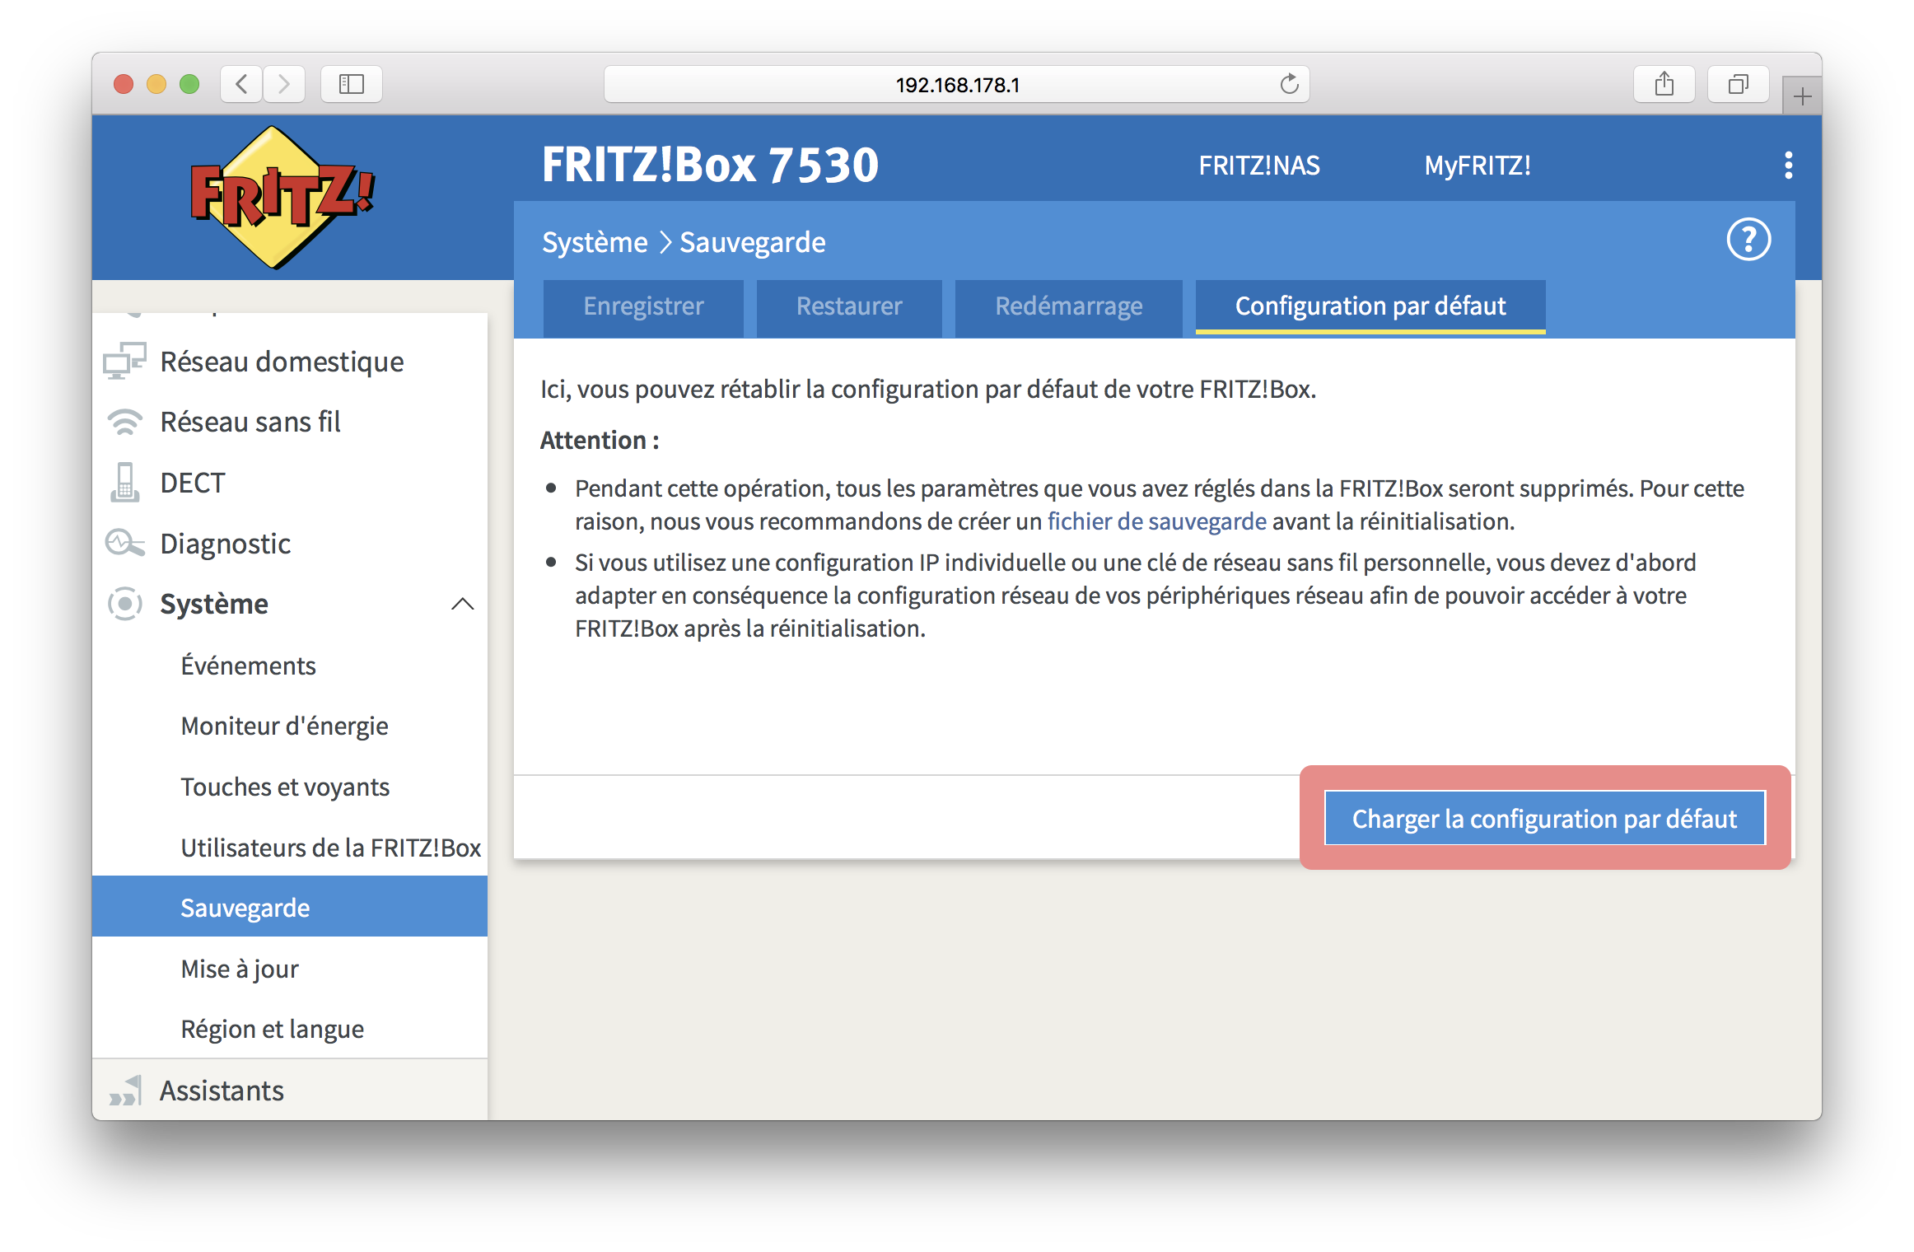Open a new tab with plus button
The height and width of the screenshot is (1252, 1914).
1802,96
